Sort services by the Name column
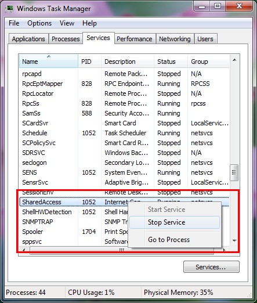Image resolution: width=257 pixels, height=303 pixels. [49, 62]
